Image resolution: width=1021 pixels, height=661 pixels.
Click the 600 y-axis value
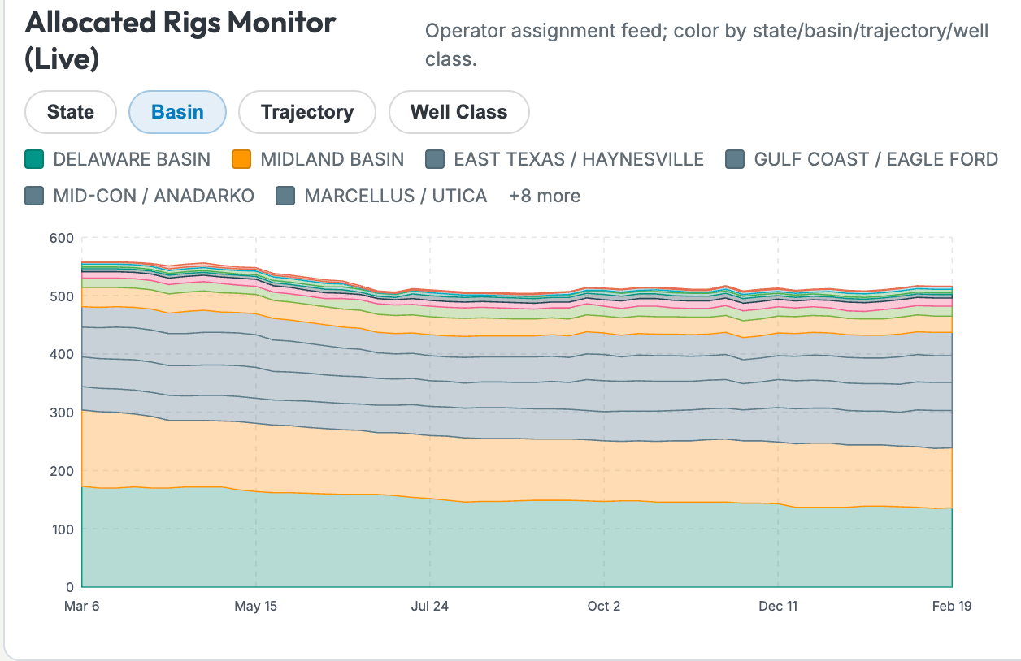tap(63, 238)
